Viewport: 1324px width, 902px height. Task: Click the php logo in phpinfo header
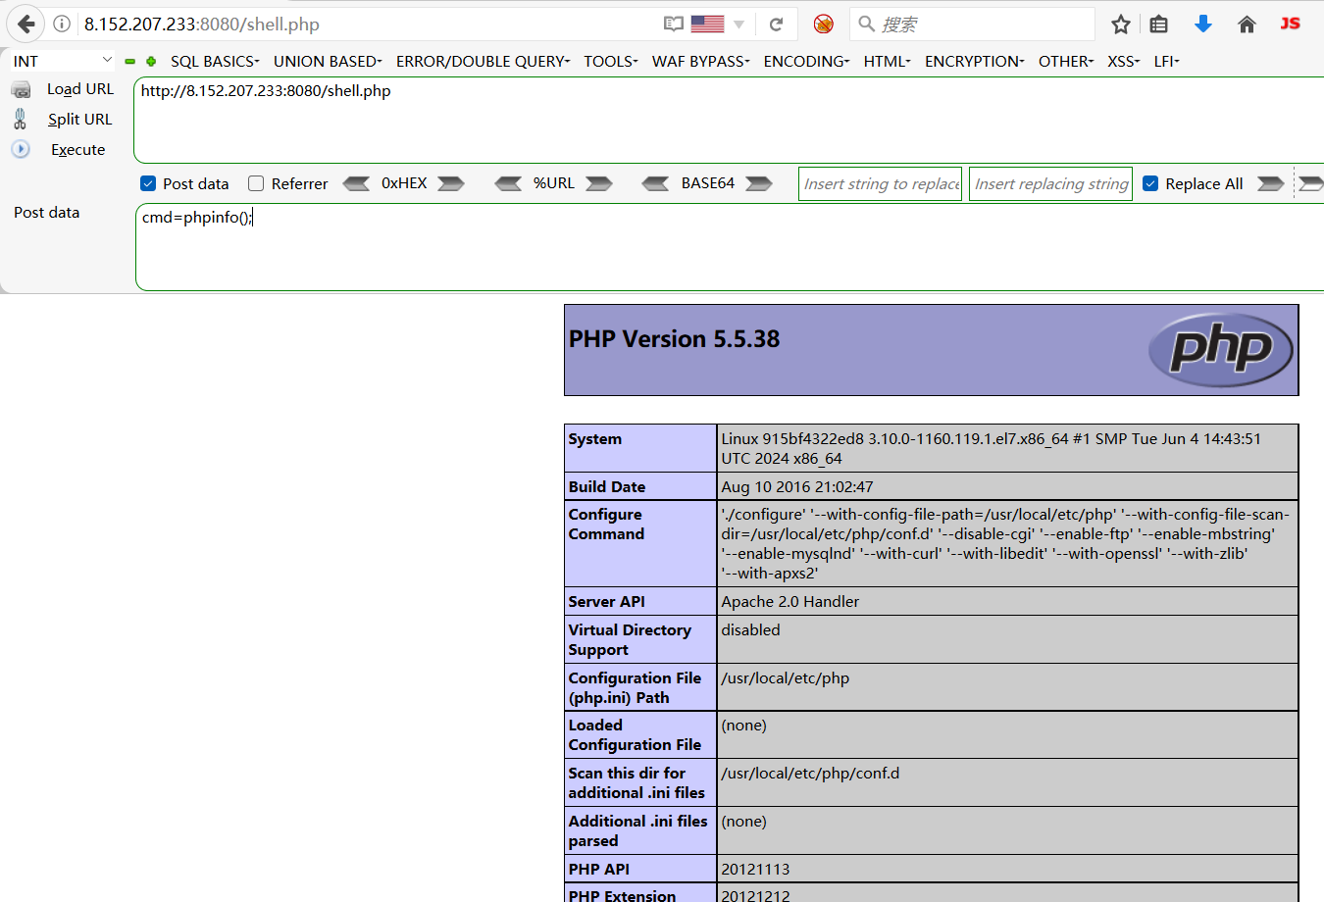pos(1221,349)
